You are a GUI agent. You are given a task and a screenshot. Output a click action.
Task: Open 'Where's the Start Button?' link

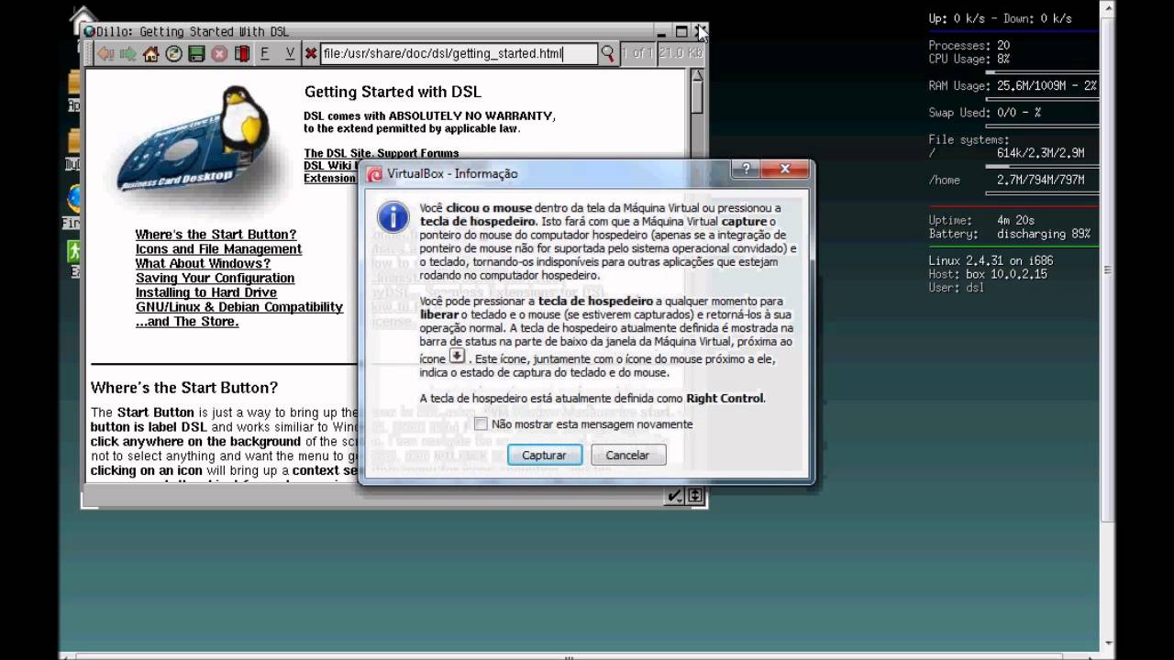[x=216, y=235]
